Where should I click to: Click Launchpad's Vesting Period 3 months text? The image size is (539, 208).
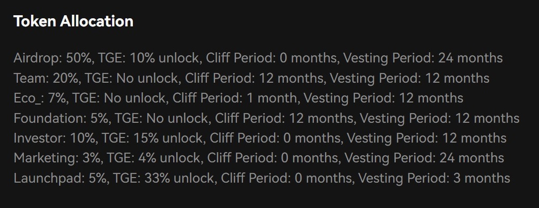coord(434,178)
